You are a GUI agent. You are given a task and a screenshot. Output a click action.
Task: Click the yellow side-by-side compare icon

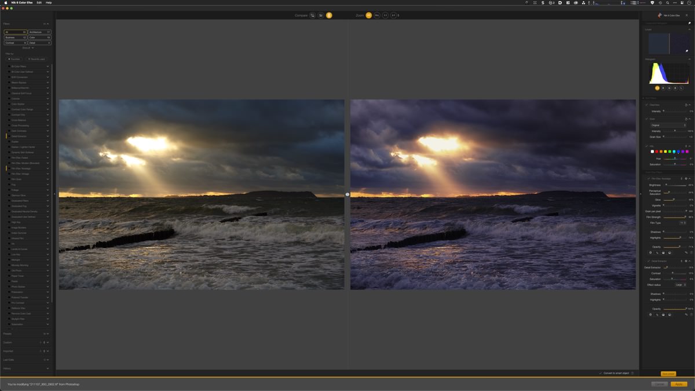pos(329,15)
